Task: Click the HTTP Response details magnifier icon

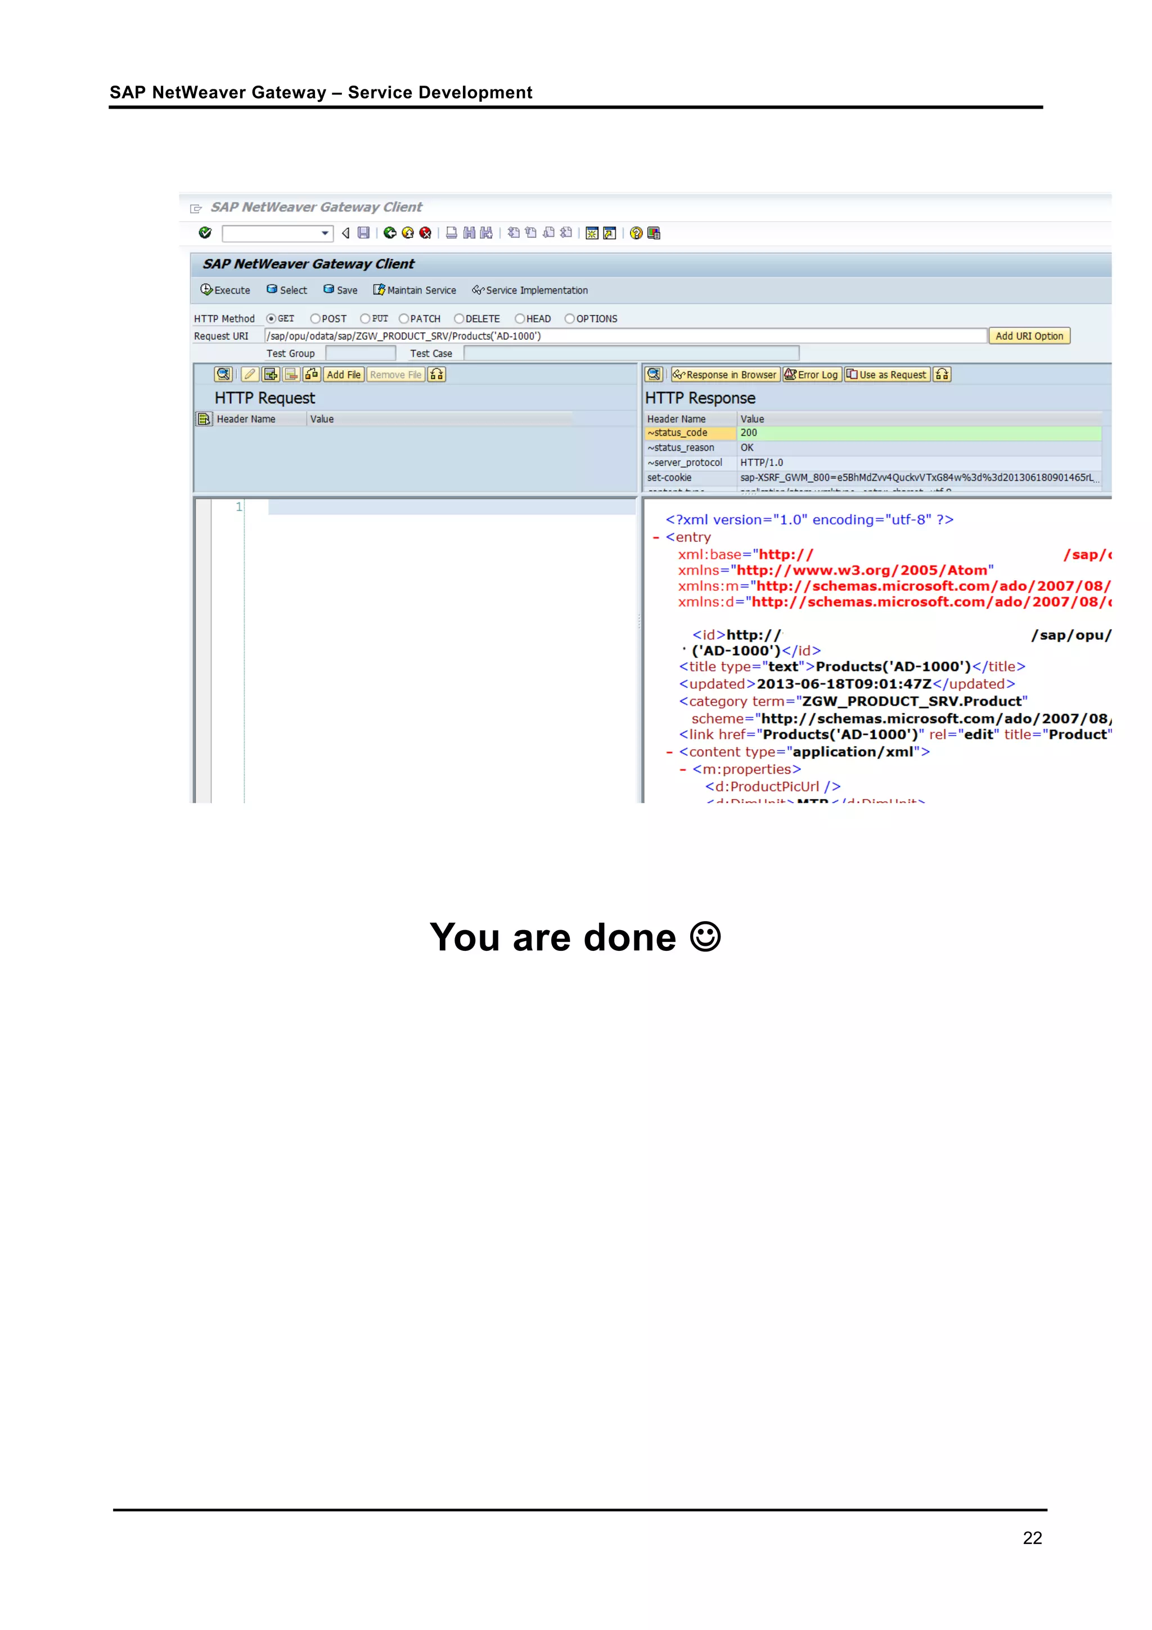Action: pos(654,374)
